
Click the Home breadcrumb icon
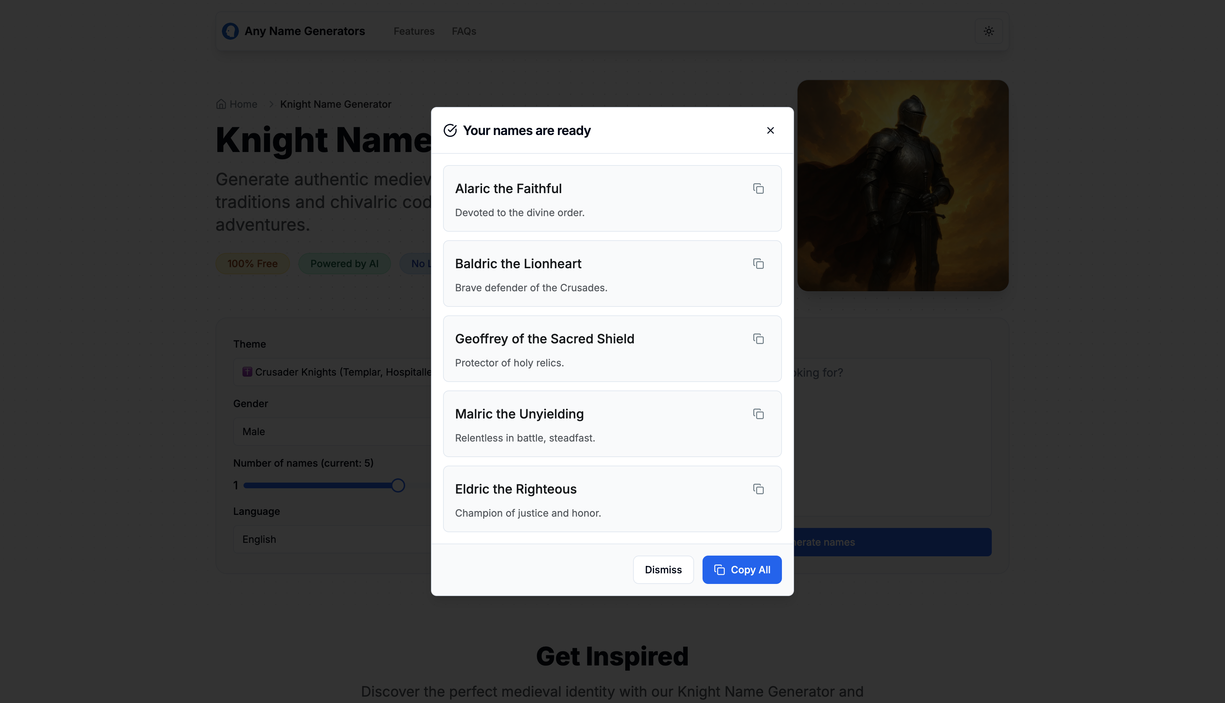(221, 104)
